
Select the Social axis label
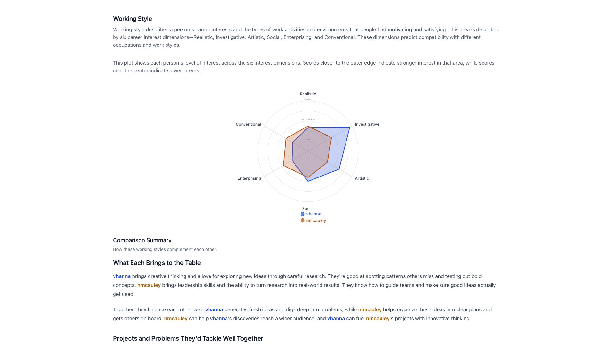pyautogui.click(x=308, y=209)
